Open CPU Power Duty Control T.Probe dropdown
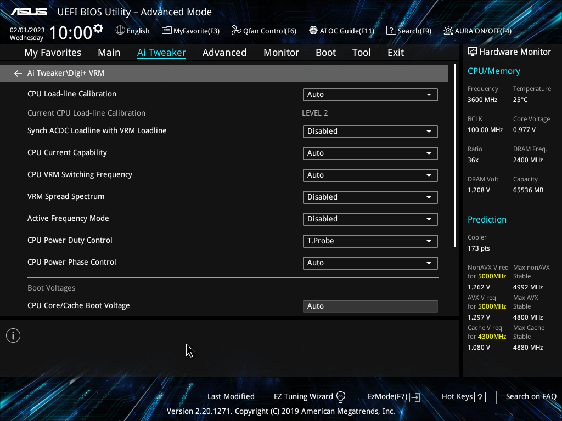Image resolution: width=562 pixels, height=421 pixels. tap(370, 241)
